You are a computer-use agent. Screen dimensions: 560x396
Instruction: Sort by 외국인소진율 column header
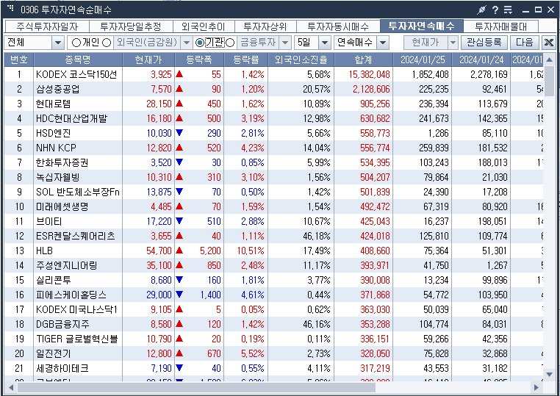coord(301,60)
